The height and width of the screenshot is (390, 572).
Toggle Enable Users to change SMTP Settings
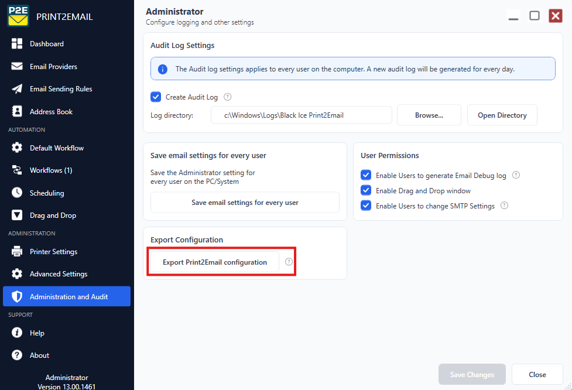point(366,206)
